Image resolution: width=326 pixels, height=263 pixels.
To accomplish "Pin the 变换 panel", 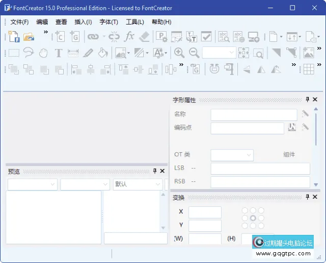I will (307, 197).
